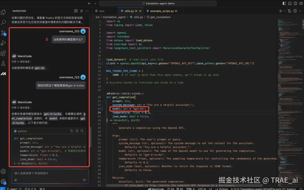Open notifications bell in status bar

[x=301, y=189]
